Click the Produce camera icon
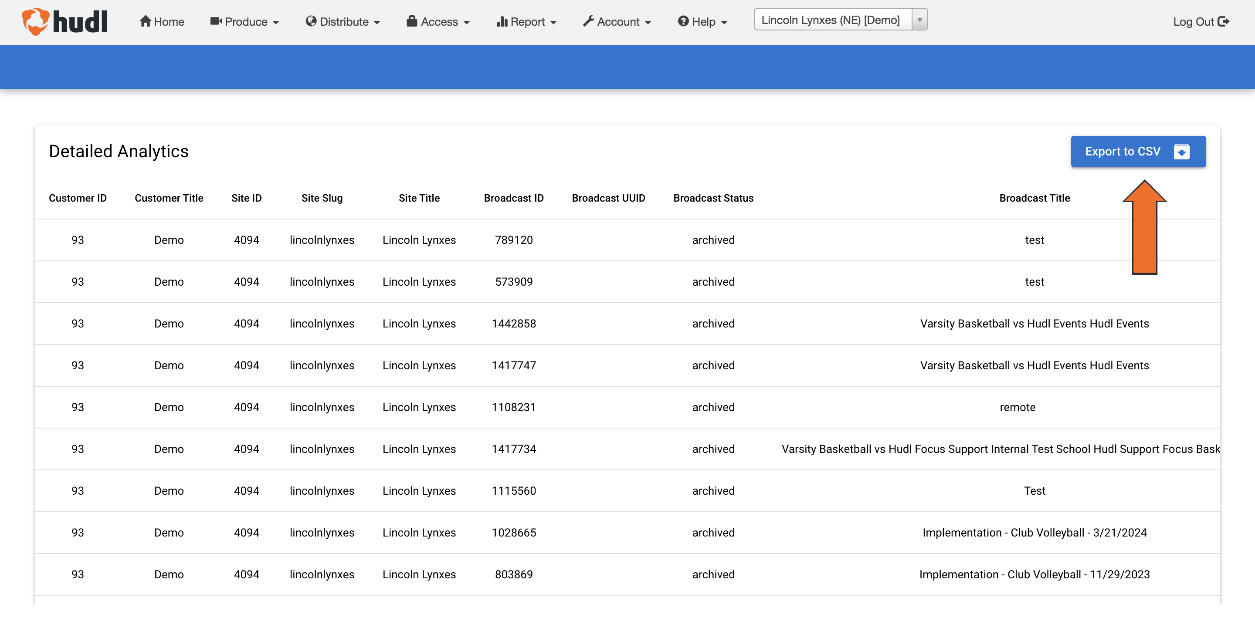This screenshot has height=621, width=1255. coord(216,21)
